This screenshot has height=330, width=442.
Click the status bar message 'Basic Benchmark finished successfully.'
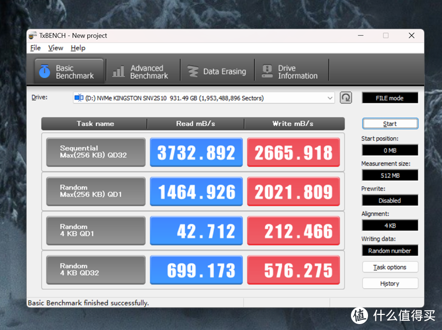pyautogui.click(x=88, y=303)
